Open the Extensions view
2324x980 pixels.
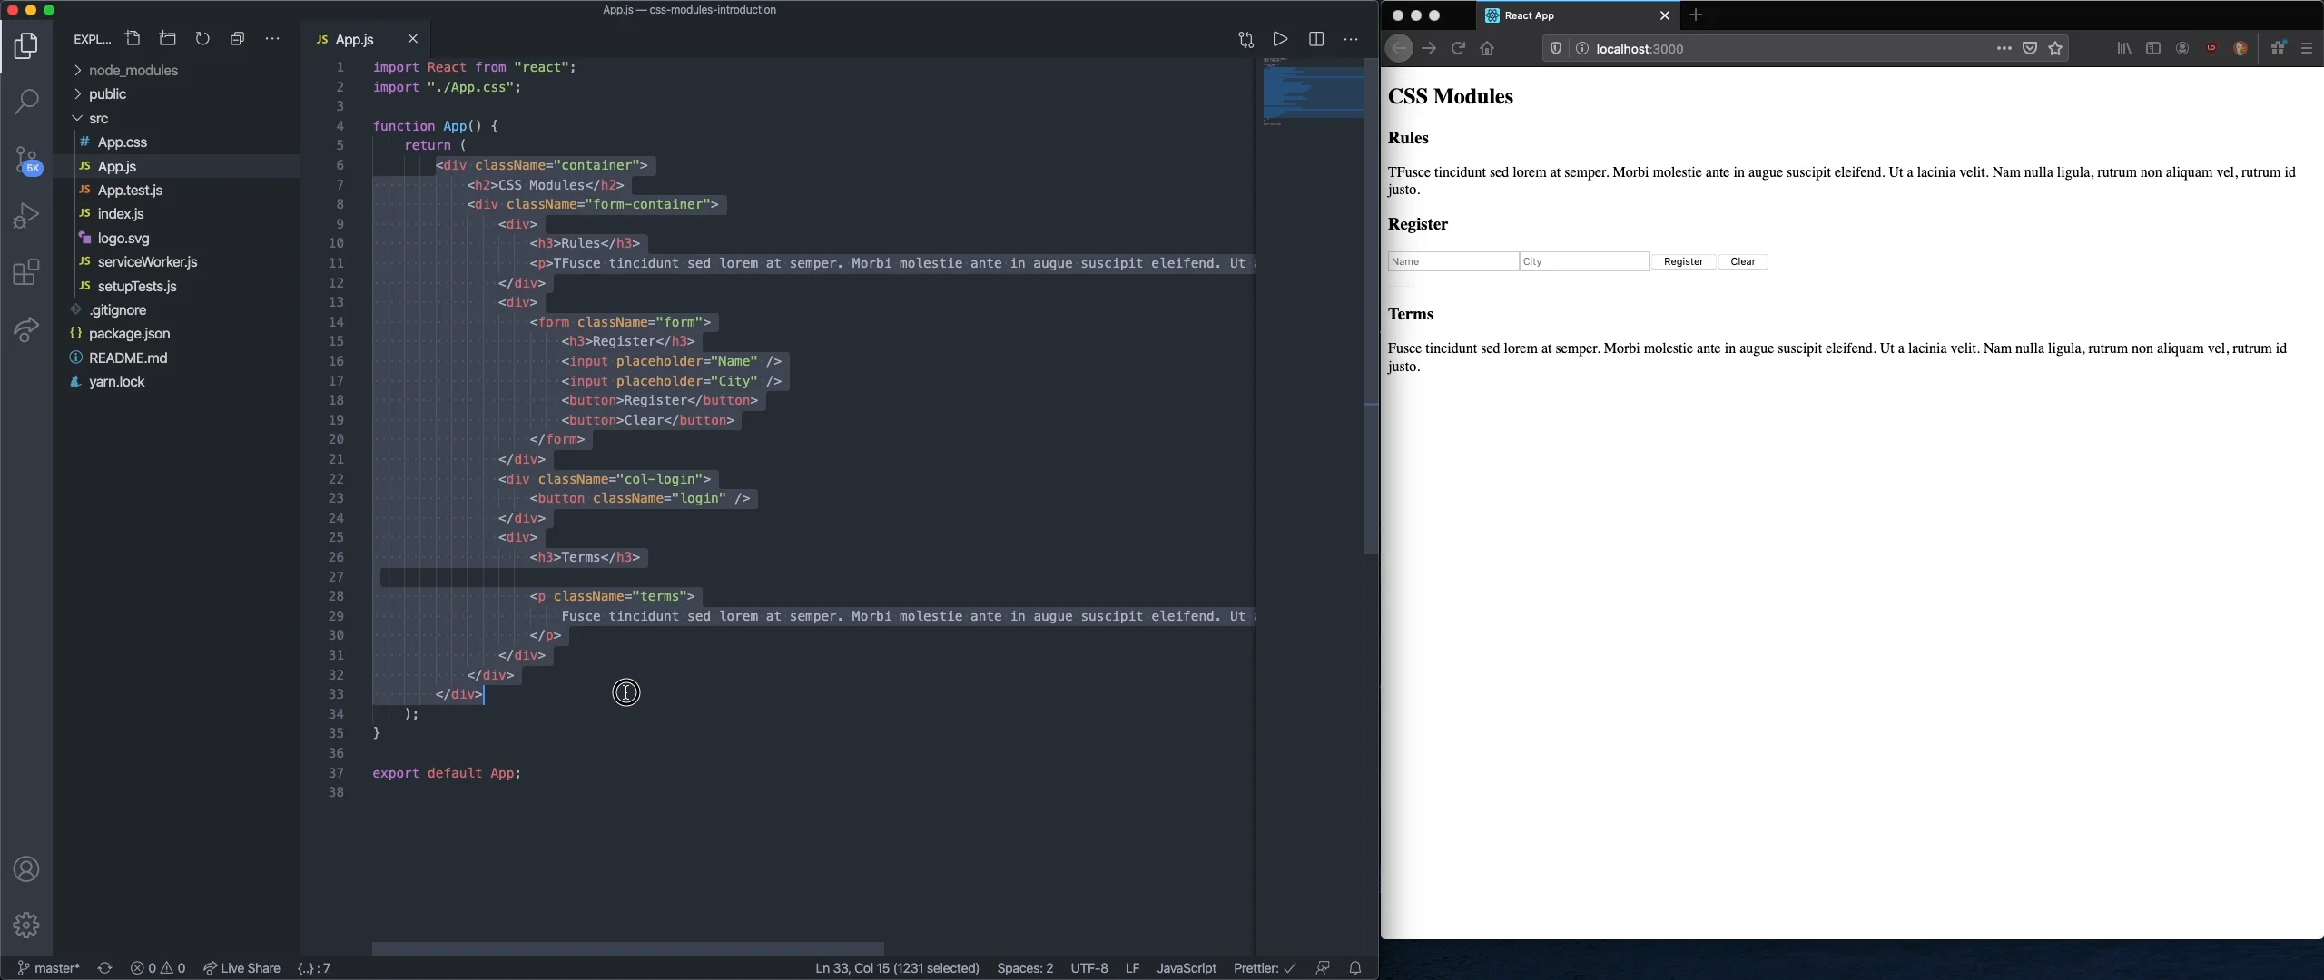[x=26, y=272]
